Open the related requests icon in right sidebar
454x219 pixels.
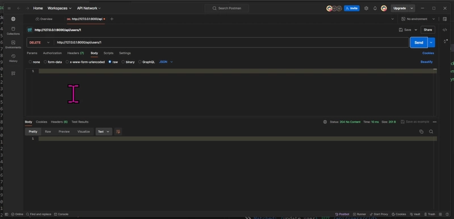[x=445, y=41]
